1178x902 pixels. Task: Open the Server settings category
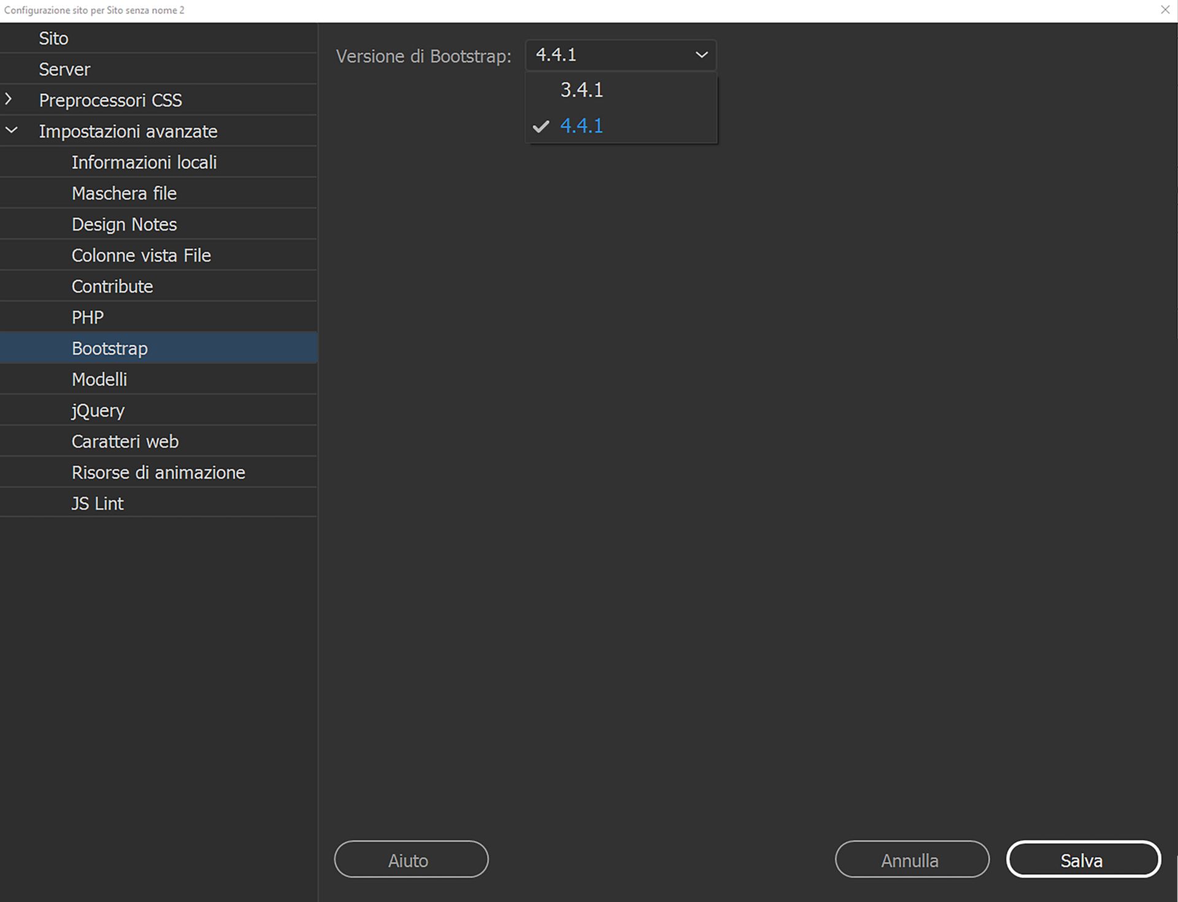64,69
